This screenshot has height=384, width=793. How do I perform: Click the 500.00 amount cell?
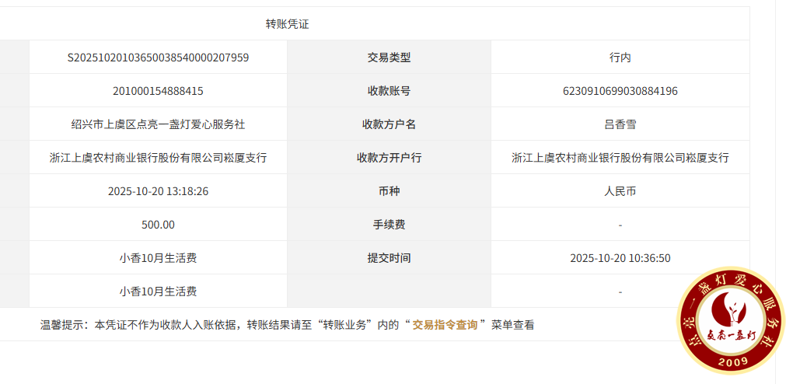click(159, 225)
